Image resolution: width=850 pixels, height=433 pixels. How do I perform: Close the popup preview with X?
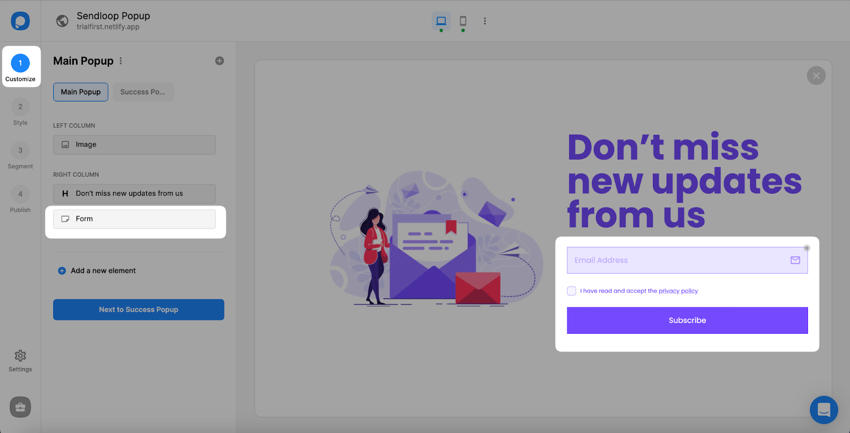click(x=816, y=75)
